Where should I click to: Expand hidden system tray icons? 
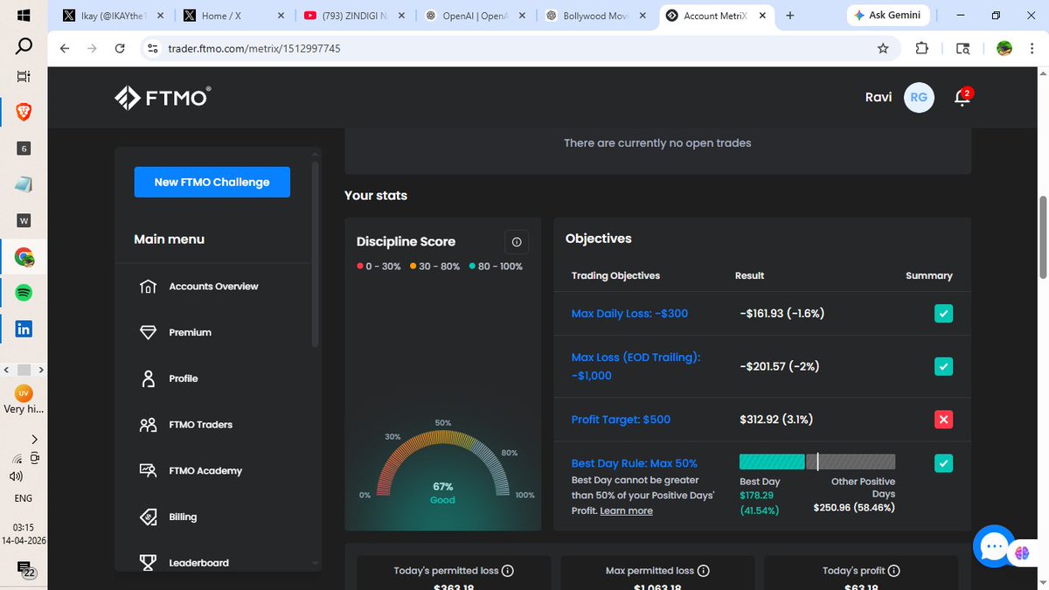[x=34, y=439]
